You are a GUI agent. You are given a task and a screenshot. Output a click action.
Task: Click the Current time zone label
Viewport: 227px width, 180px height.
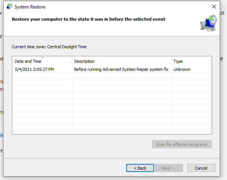click(49, 47)
